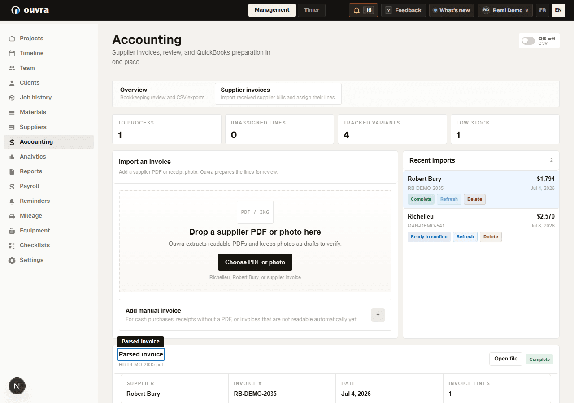Click the Tracked Variants stat card

392,129
